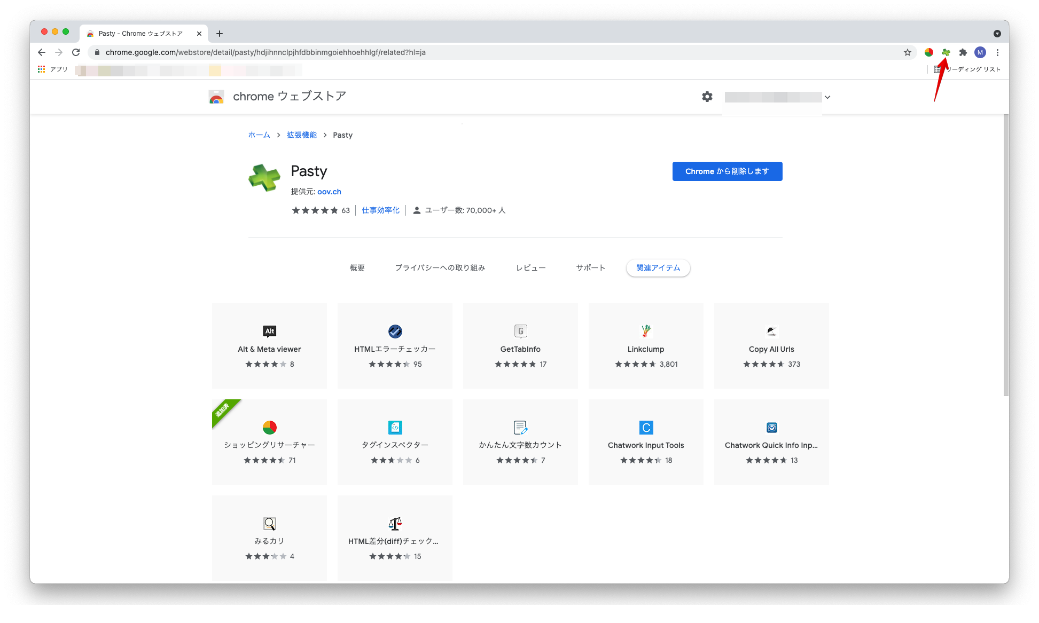Open the settings gear on the Web Store header
1039x623 pixels.
click(x=706, y=97)
